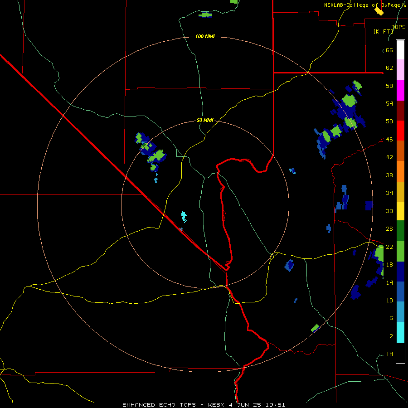Click the legend value '2'
Screen dimensions: 408x408
tap(391, 336)
